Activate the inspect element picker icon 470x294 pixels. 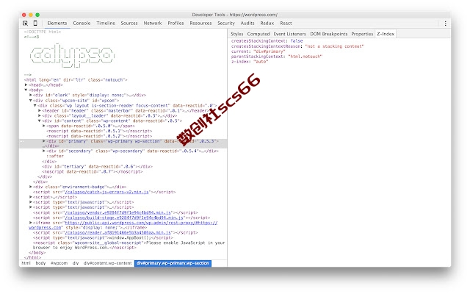pos(25,23)
